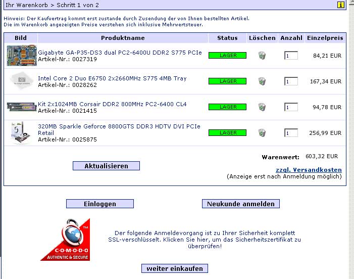Continue shopping with weiter einkaufen
Viewport: 354px width, 279px height.
[175, 268]
